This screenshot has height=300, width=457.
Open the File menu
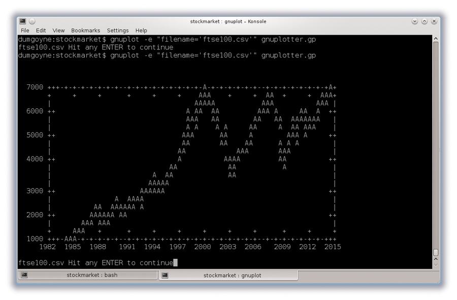(25, 31)
